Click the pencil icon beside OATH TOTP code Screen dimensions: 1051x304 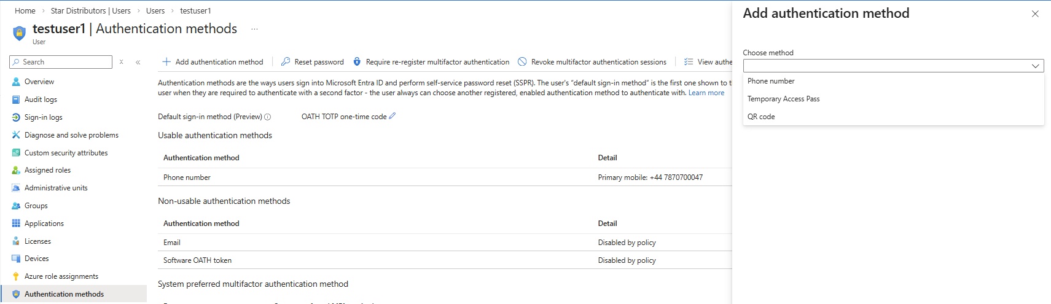(x=393, y=116)
